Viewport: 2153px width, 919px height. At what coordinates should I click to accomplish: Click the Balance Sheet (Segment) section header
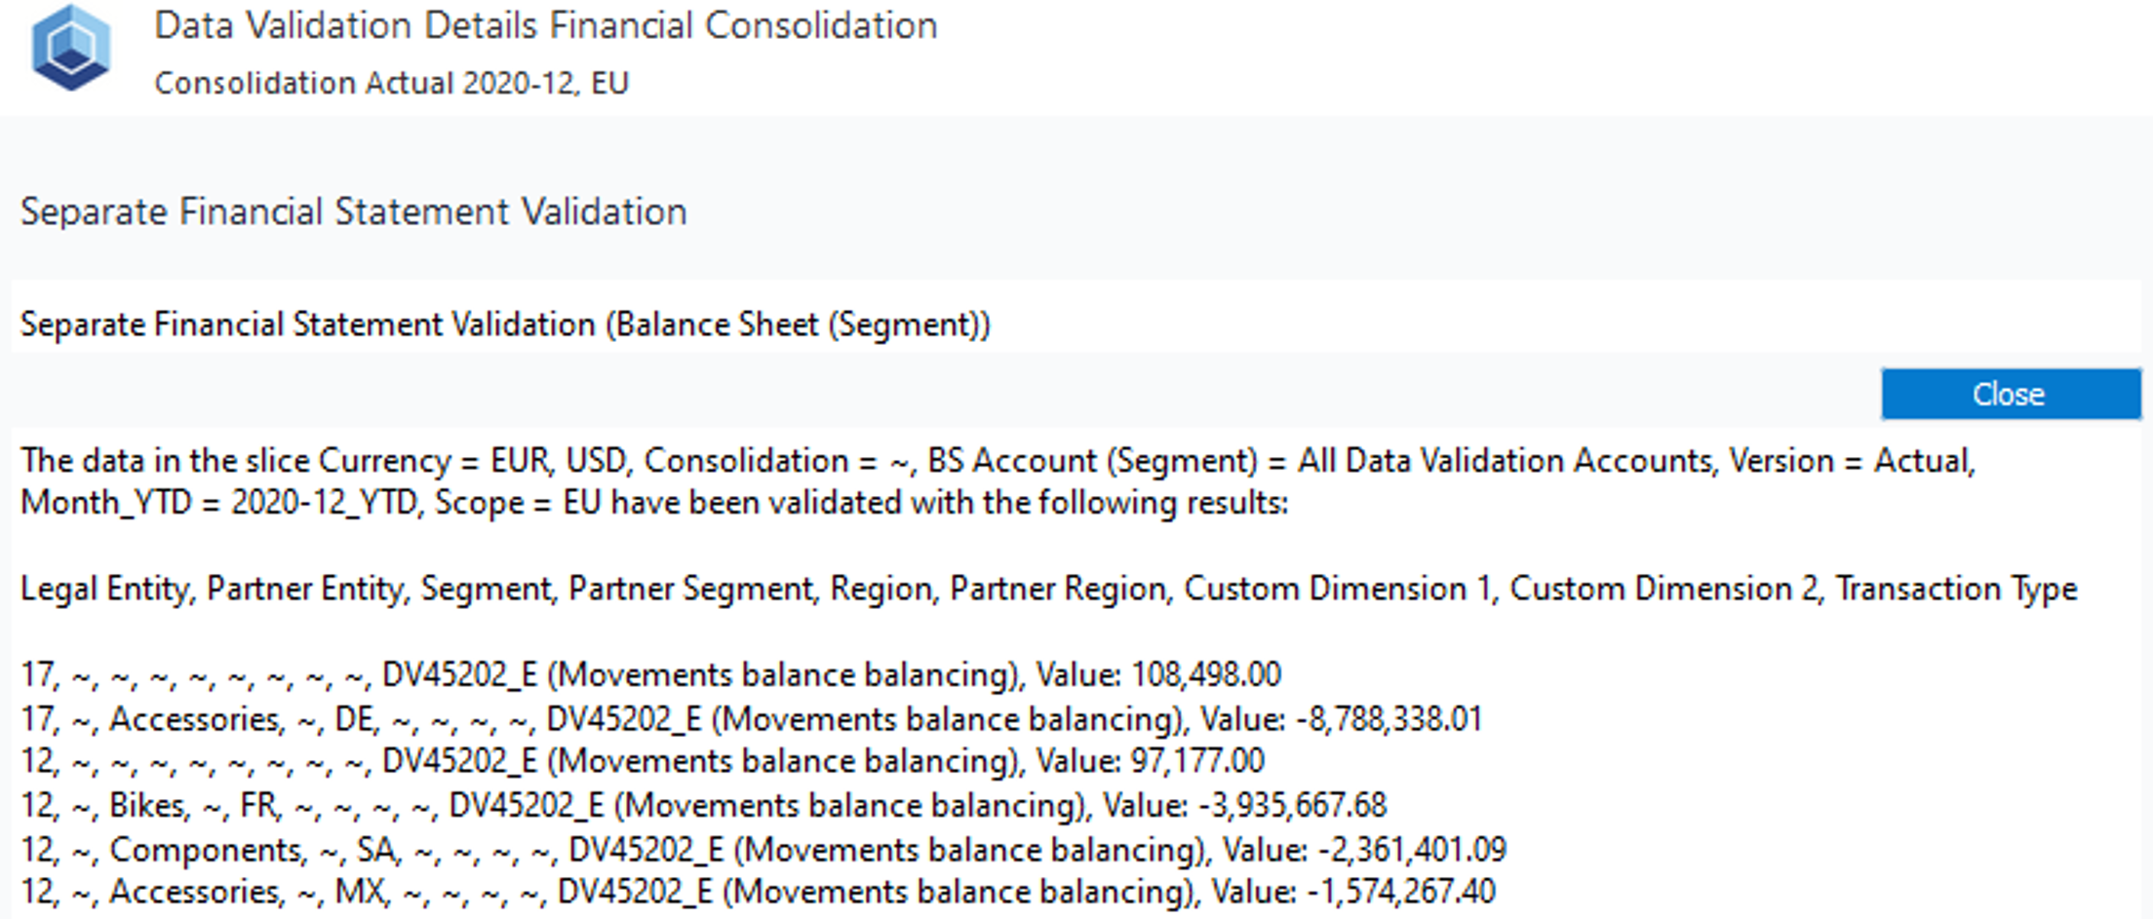click(505, 325)
